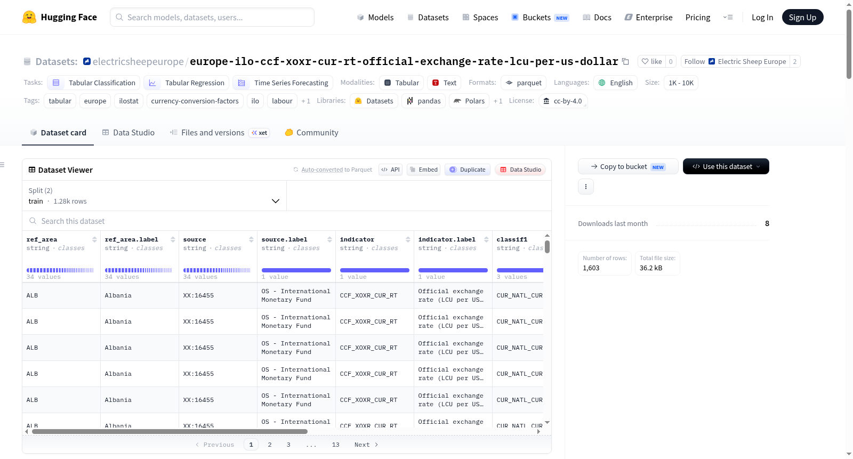Filter by the Text modality tag
This screenshot has height=459, width=853.
pyautogui.click(x=445, y=83)
